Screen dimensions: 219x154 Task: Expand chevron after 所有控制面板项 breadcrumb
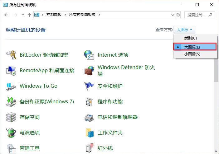tap(99, 15)
